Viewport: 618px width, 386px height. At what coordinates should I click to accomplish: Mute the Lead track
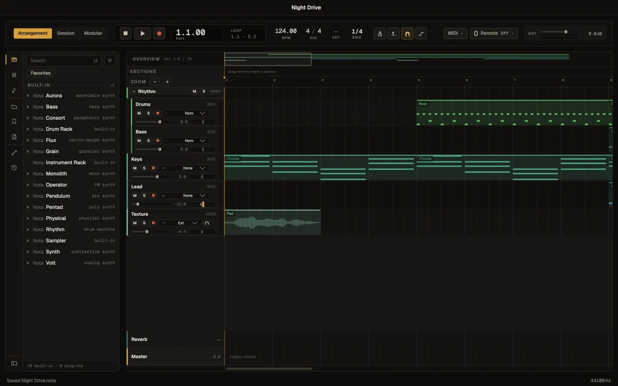click(x=135, y=196)
